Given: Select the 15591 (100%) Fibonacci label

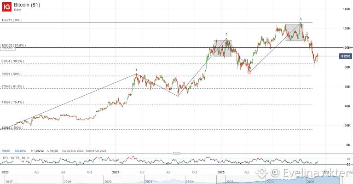Looking at the screenshot, I should tap(12, 128).
